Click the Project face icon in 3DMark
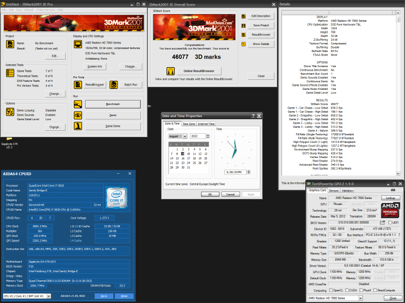Image resolution: width=405 pixels, height=303 pixels. coord(10,44)
